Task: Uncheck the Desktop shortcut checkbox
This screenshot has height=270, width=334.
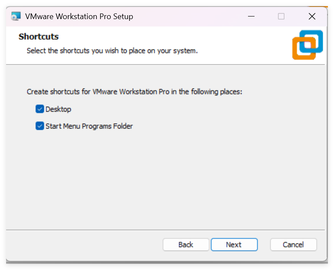Action: 40,109
